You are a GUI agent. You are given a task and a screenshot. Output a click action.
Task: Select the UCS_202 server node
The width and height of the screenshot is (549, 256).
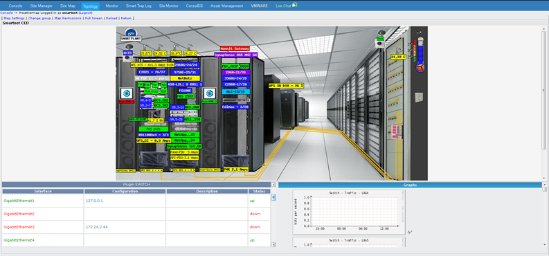point(161,100)
